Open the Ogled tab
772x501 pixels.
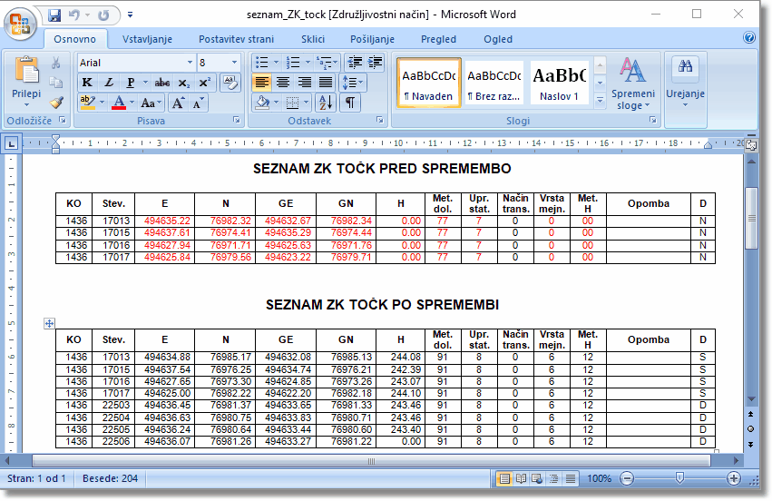[498, 39]
